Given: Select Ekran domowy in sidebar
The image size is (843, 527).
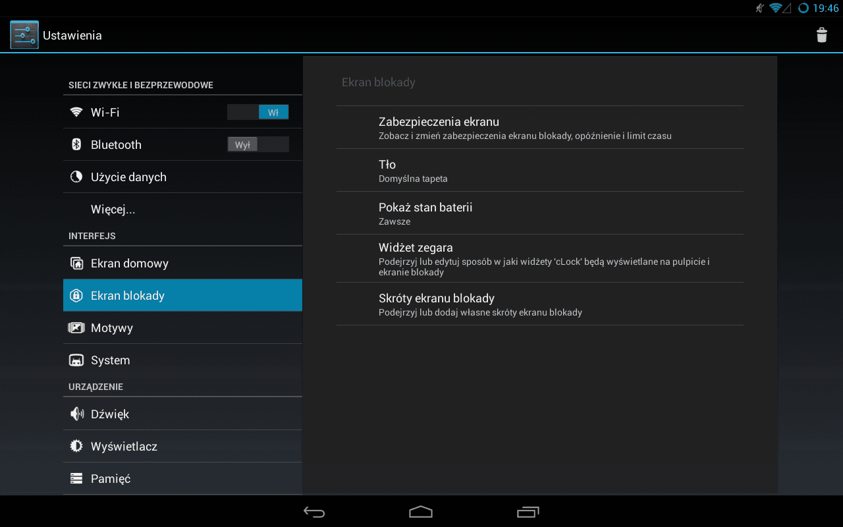Looking at the screenshot, I should pyautogui.click(x=182, y=263).
